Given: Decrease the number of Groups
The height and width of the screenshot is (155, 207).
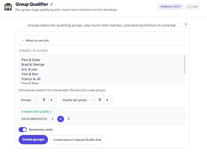Looking at the screenshot, I should (37, 100).
